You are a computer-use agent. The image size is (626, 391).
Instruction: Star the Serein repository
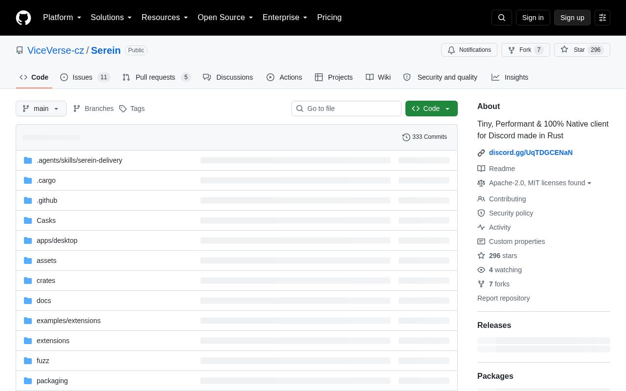(582, 50)
